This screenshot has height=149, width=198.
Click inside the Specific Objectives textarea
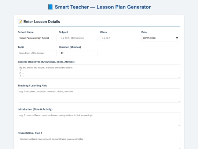point(99,72)
